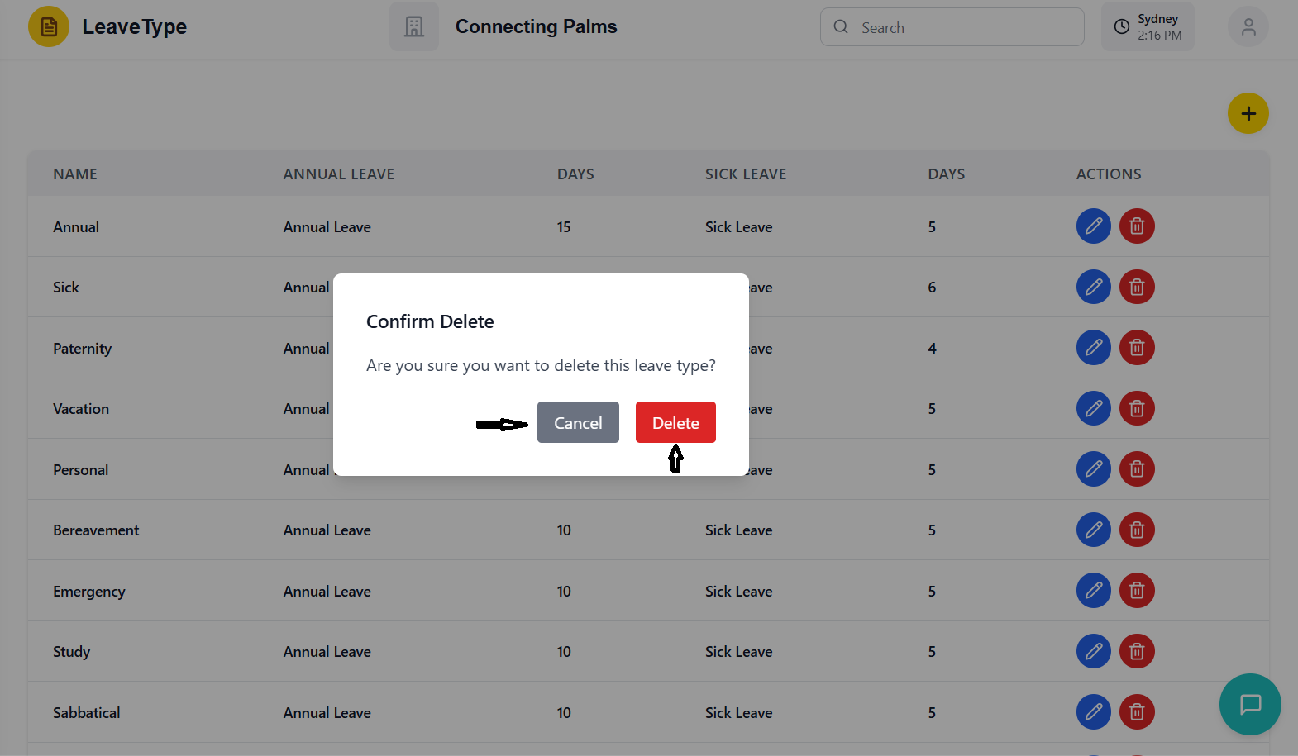Click the user profile icon
Image resolution: width=1298 pixels, height=756 pixels.
point(1248,26)
